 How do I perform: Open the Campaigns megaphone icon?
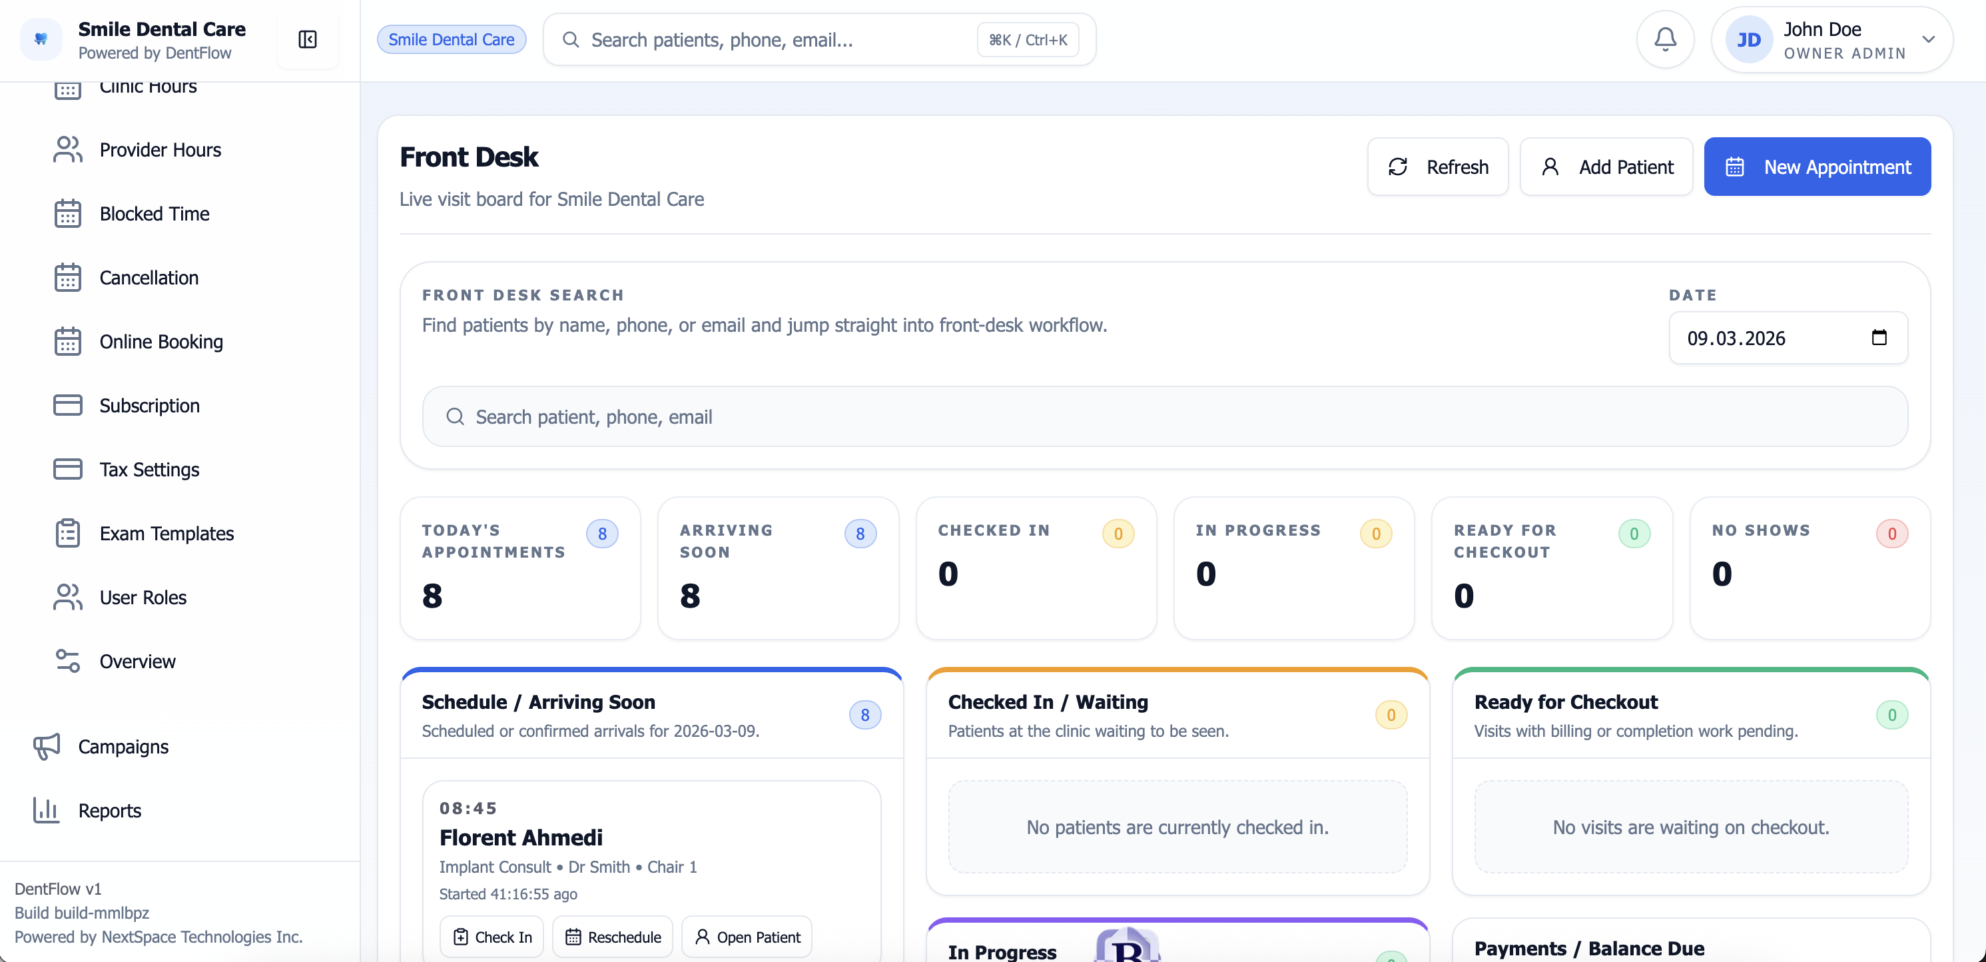[46, 746]
